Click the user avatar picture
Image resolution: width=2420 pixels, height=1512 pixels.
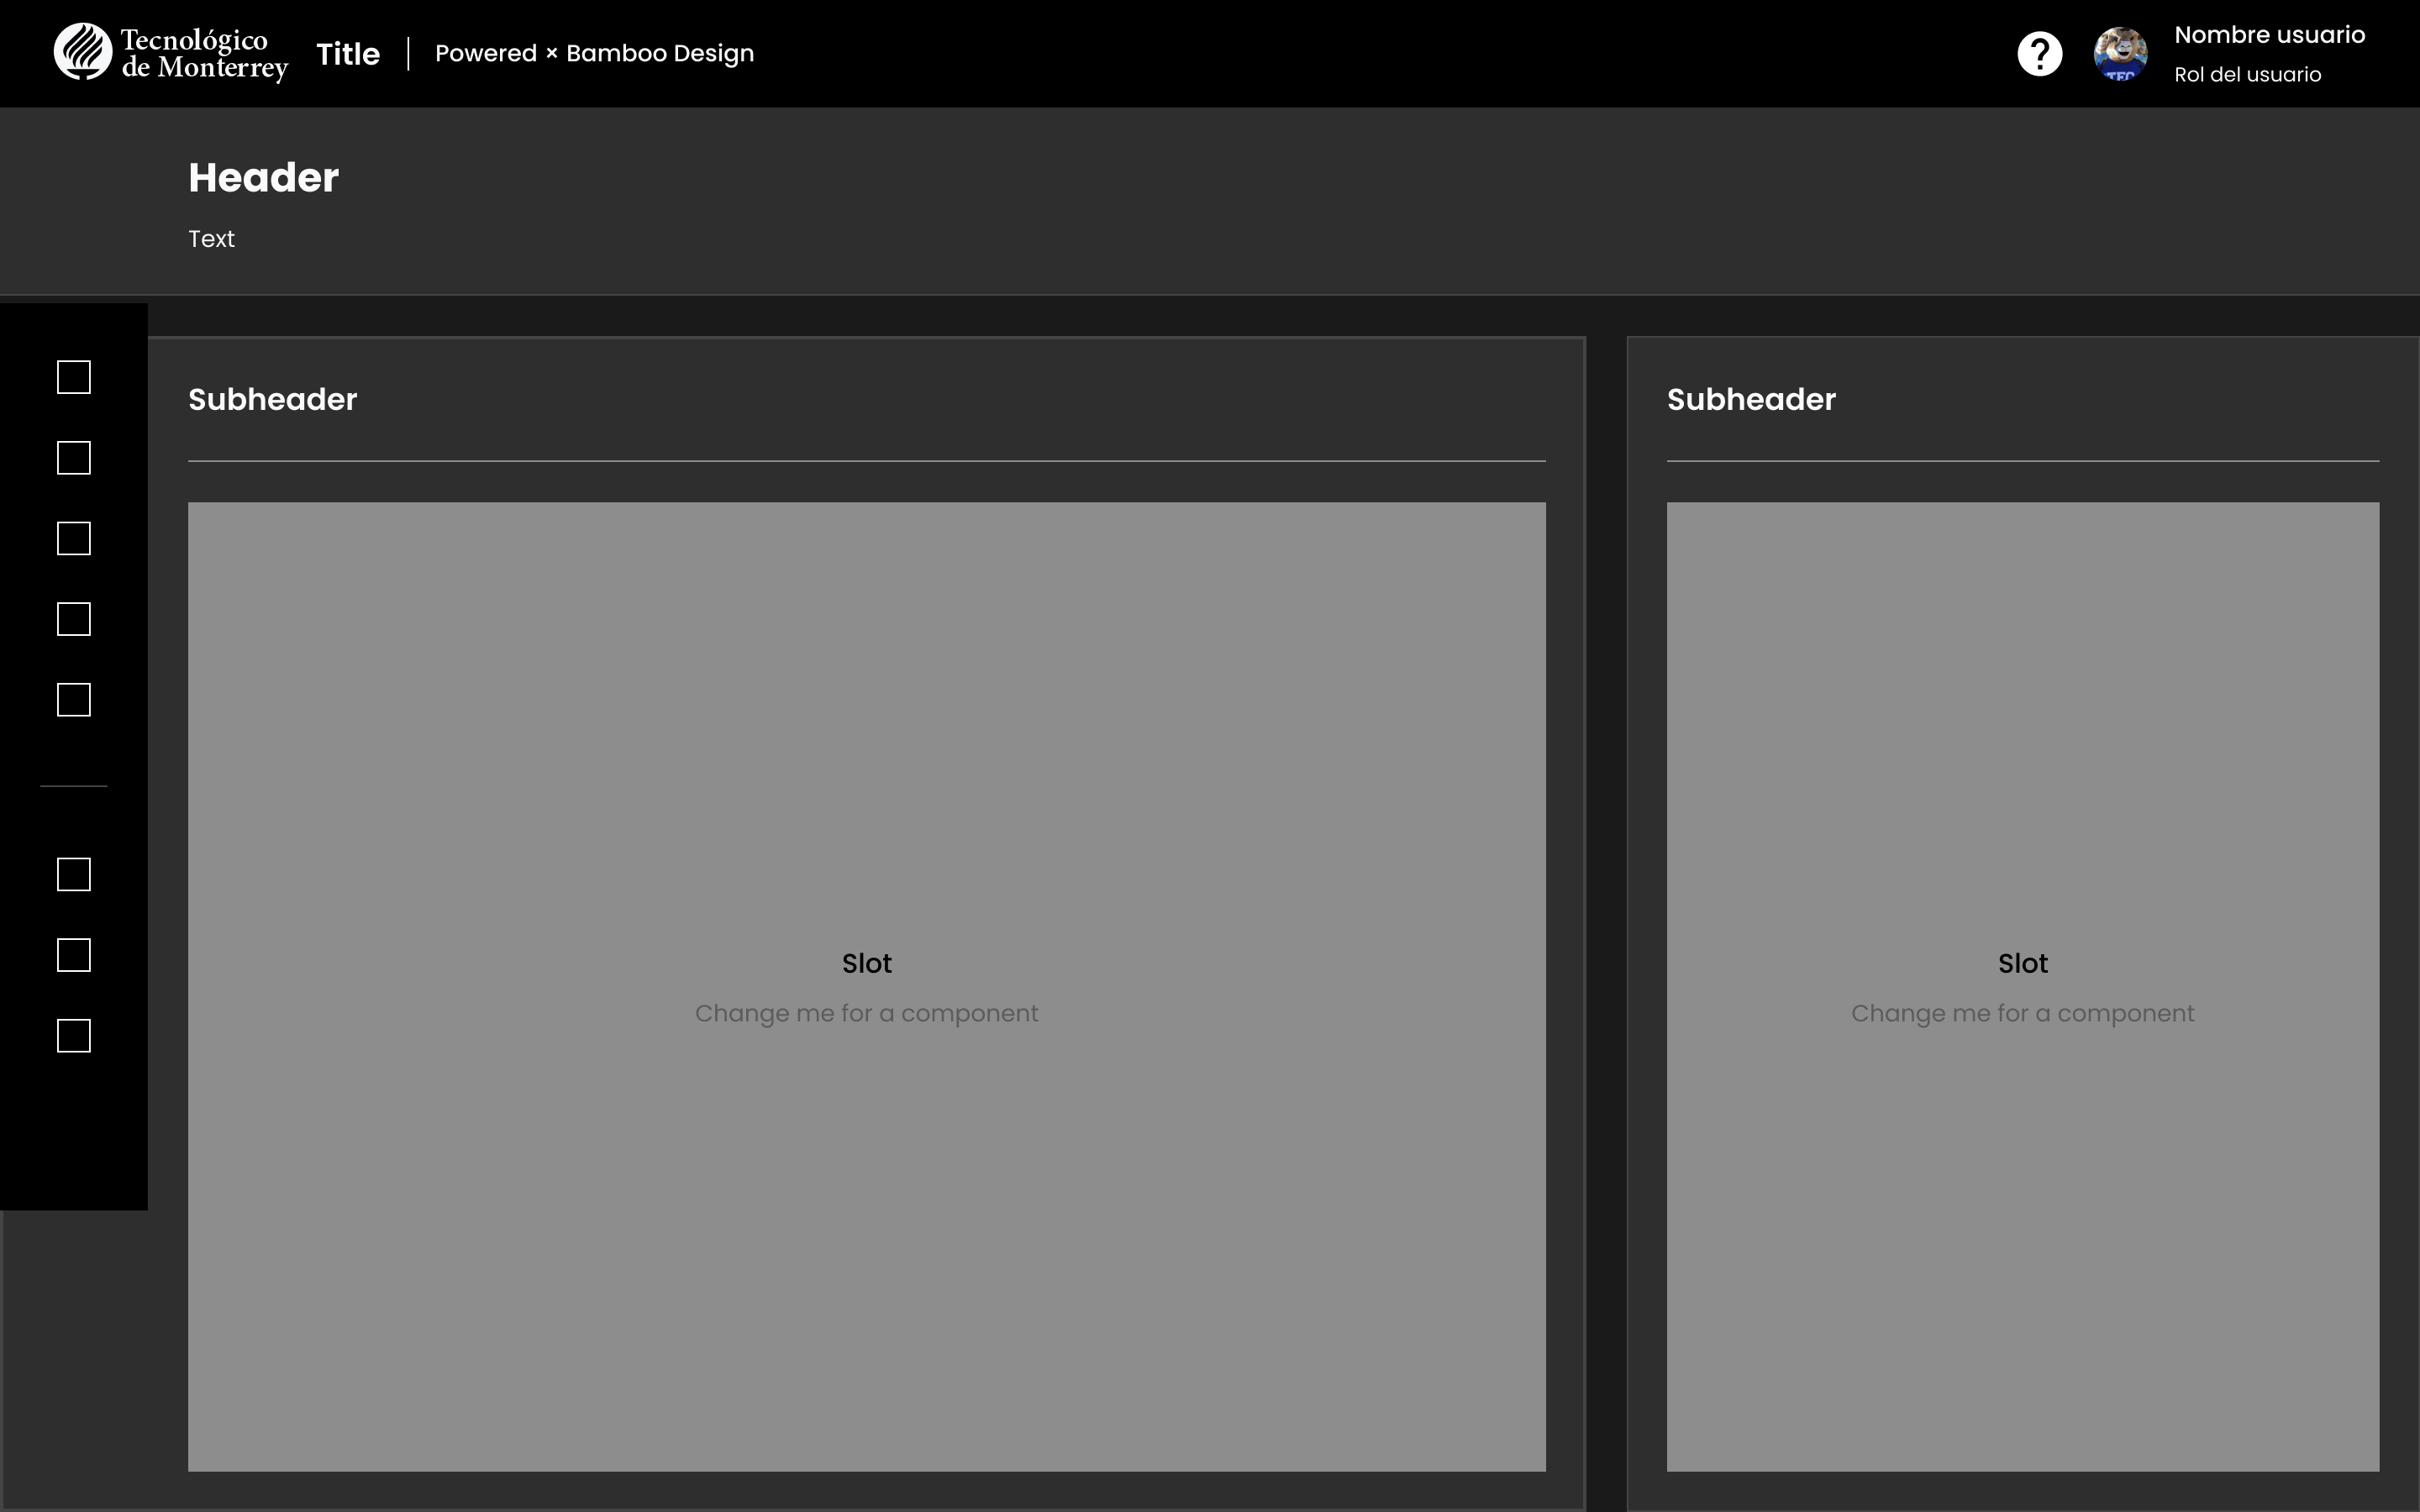[2120, 54]
